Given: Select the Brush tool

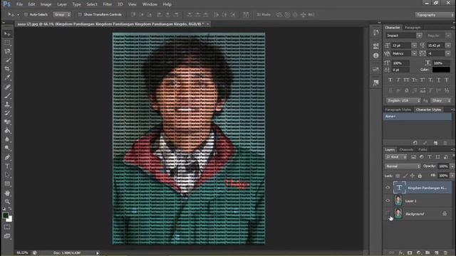Looking at the screenshot, I should pyautogui.click(x=7, y=95).
